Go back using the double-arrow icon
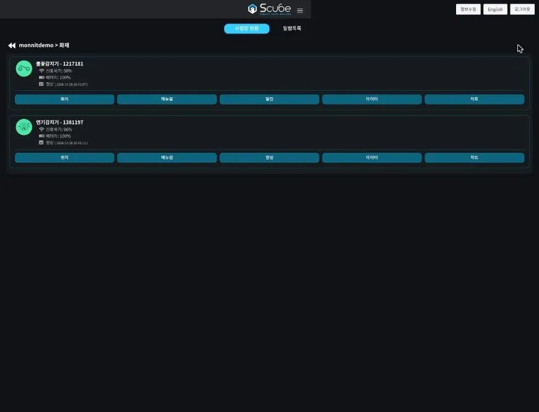The width and height of the screenshot is (539, 412). (x=12, y=45)
